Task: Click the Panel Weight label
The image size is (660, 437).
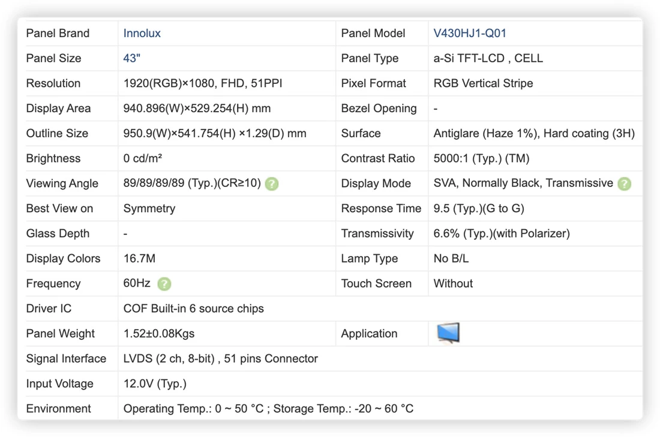Action: pos(60,333)
